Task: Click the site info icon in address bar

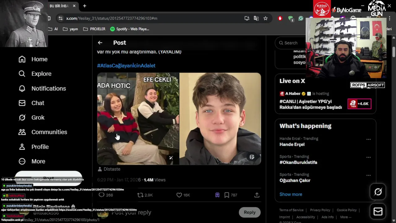Action: [60, 18]
